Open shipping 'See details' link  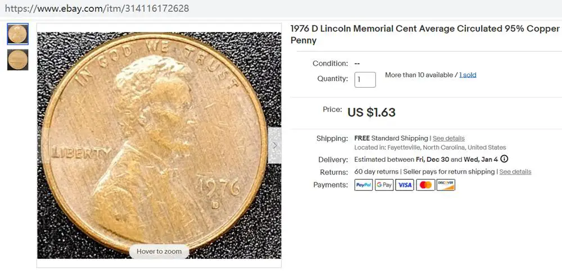[x=448, y=138]
